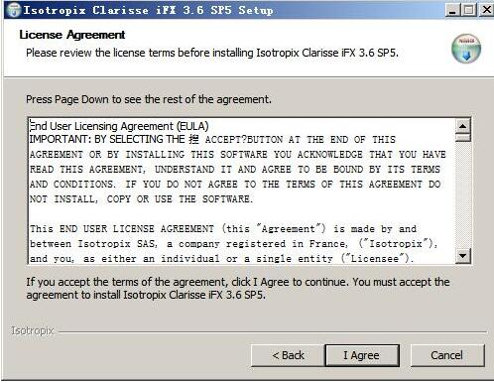This screenshot has width=494, height=383.
Task: Open the system menu from title bar icon
Action: pos(14,10)
